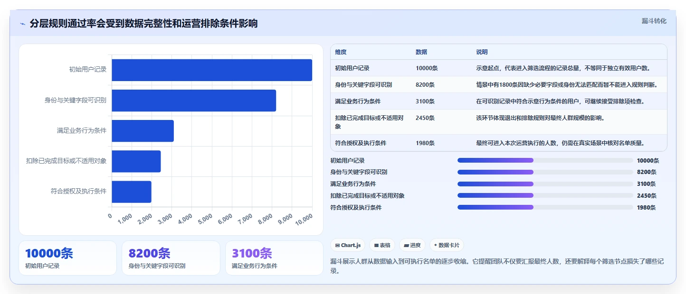This screenshot has width=686, height=294.
Task: Click the 8,000 tick label on the x-axis
Action: click(265, 219)
